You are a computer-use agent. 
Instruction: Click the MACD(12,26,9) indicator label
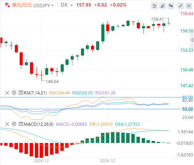point(39,124)
